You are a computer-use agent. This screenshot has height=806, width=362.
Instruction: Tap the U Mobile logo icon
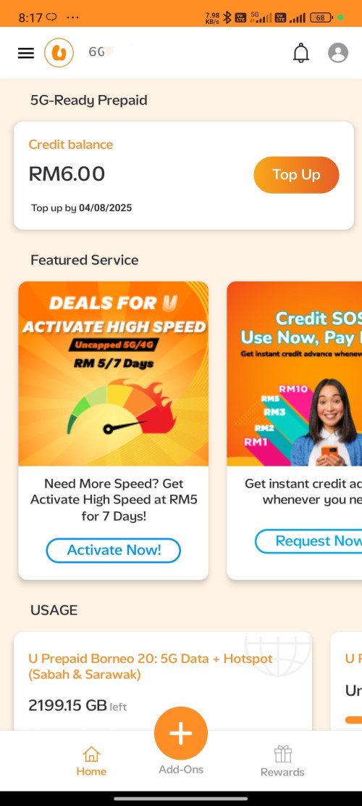click(x=59, y=52)
